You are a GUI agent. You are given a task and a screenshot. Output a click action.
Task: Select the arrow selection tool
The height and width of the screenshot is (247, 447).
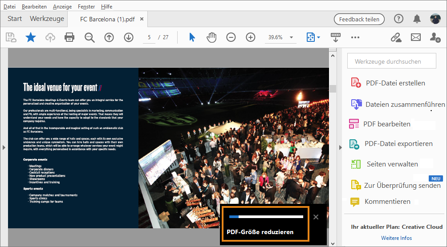point(192,37)
